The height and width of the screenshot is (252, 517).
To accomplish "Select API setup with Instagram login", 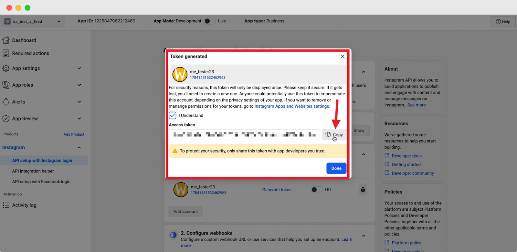I will (44, 161).
